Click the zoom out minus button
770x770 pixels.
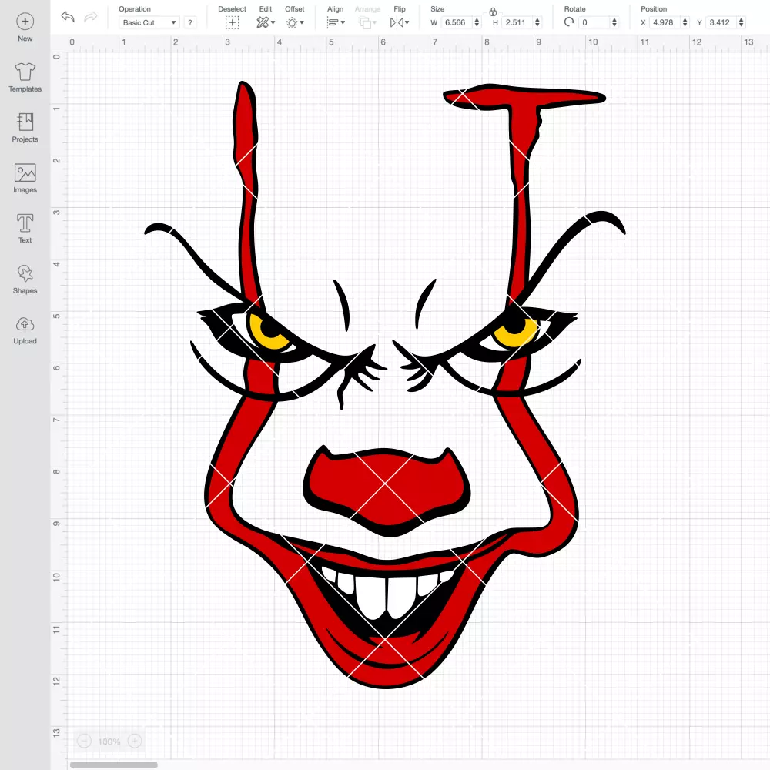84,741
